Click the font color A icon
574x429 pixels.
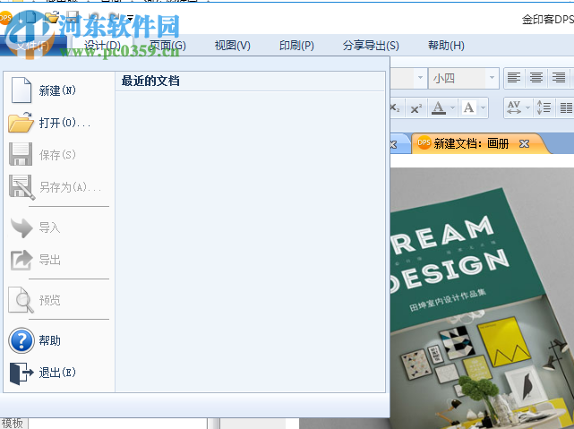point(439,108)
